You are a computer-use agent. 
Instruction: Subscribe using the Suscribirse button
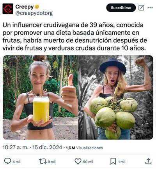[x=121, y=8]
